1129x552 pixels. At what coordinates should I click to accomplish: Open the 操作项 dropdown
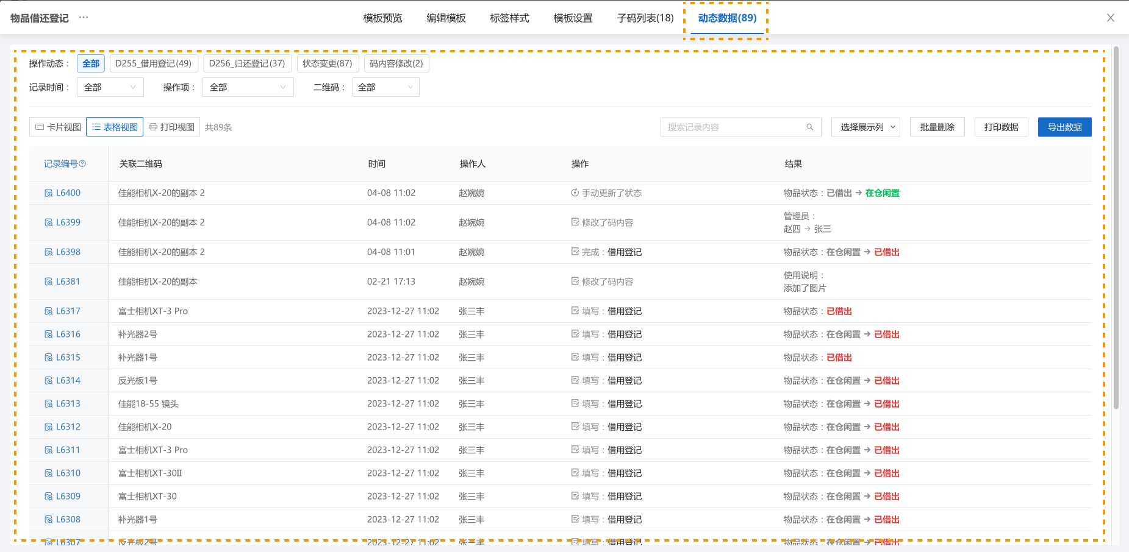(248, 87)
